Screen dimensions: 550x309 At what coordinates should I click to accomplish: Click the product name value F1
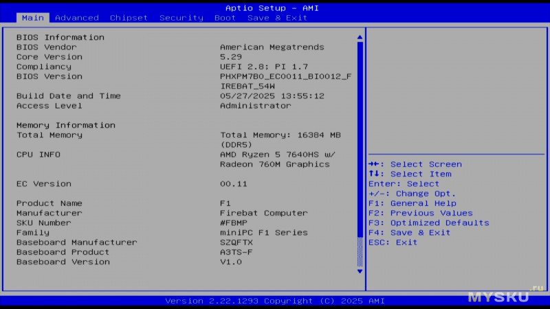tap(225, 203)
